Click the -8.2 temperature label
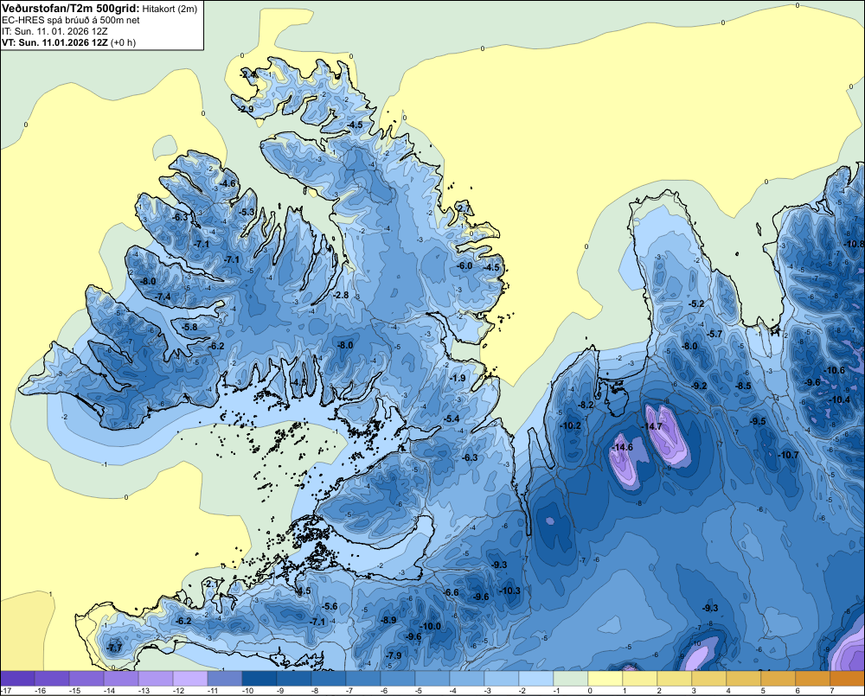The image size is (865, 696). [x=586, y=405]
